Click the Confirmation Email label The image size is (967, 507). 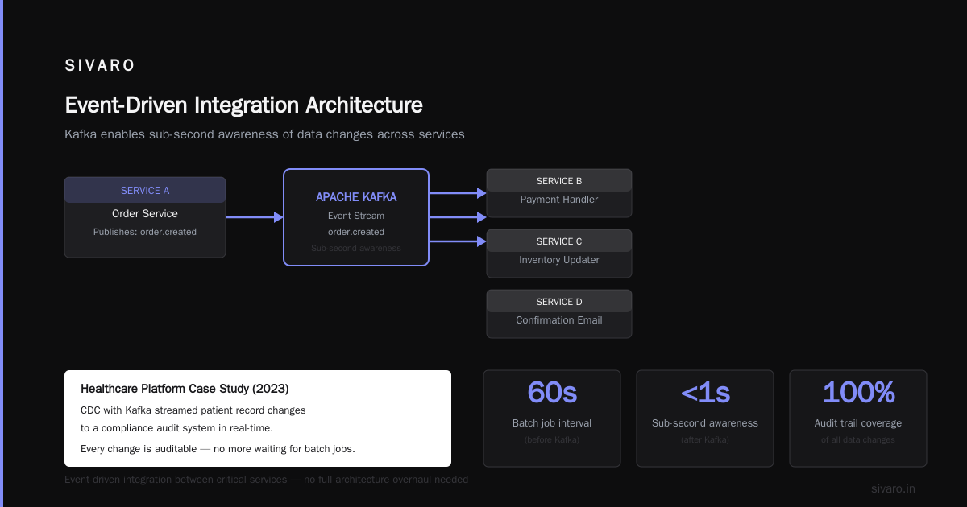pyautogui.click(x=559, y=320)
